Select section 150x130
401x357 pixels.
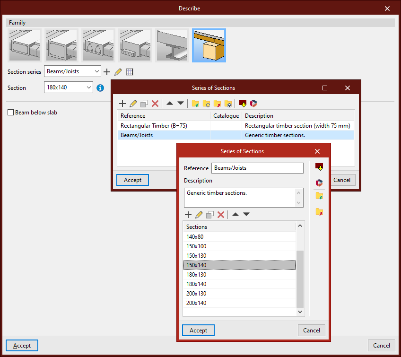pyautogui.click(x=240, y=256)
